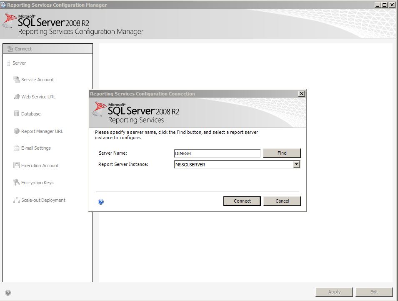Click the "Report Server Instance:" label

point(123,164)
